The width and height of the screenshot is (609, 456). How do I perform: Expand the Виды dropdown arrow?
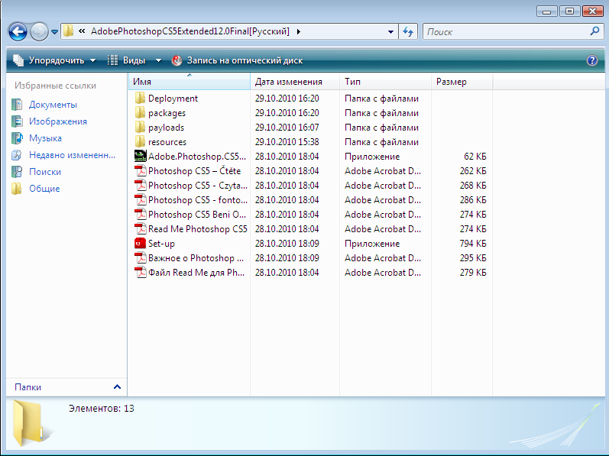tap(158, 60)
